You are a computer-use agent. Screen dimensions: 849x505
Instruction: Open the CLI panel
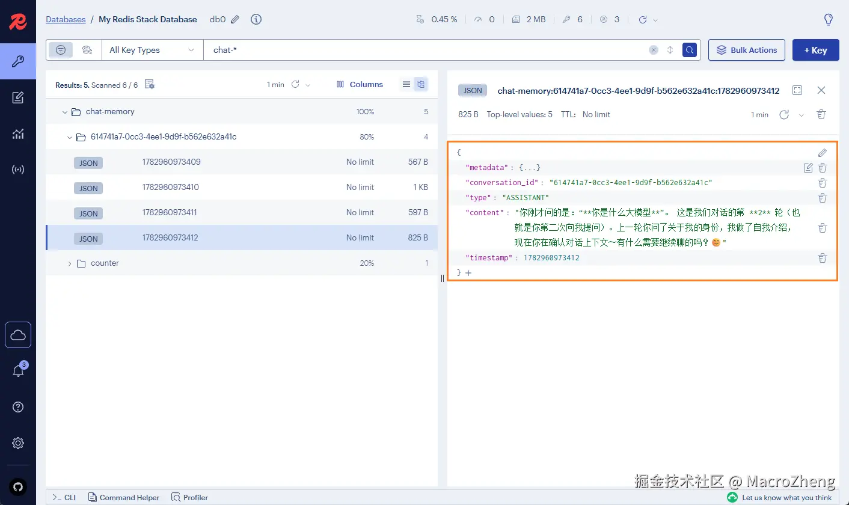pyautogui.click(x=64, y=497)
